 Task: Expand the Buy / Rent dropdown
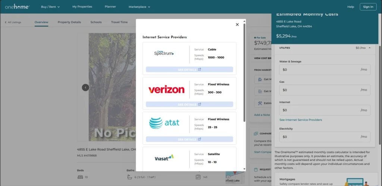click(51, 7)
